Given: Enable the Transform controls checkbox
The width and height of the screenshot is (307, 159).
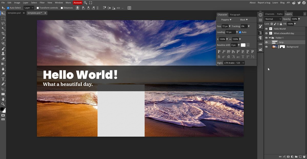Looking at the screenshot, I should click(38, 8).
